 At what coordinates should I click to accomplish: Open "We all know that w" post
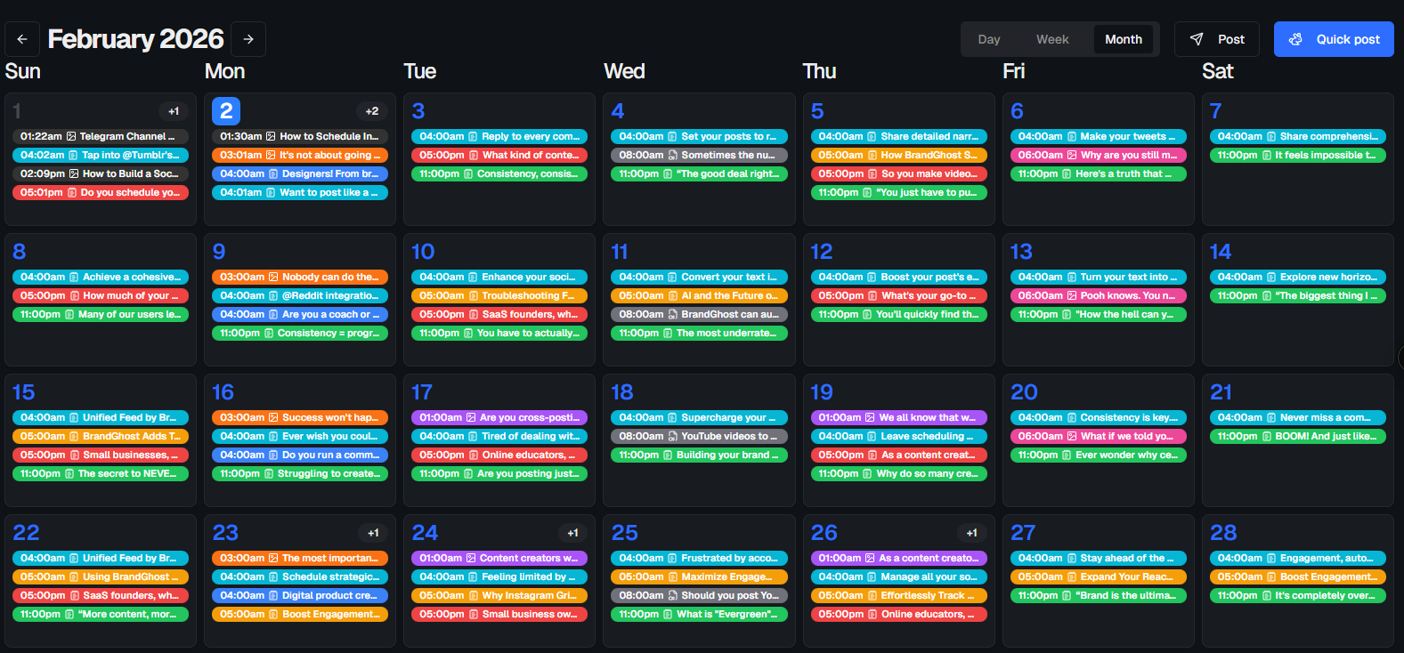(x=899, y=417)
